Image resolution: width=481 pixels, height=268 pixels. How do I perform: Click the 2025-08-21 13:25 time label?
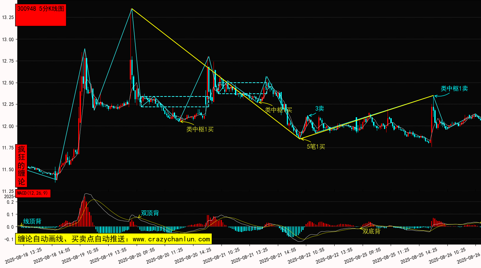tap(249, 256)
